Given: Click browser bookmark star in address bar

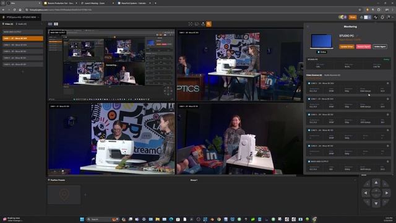Looking at the screenshot, I should click(360, 10).
